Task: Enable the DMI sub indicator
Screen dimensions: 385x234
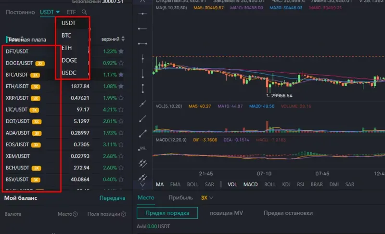Action: [x=334, y=184]
